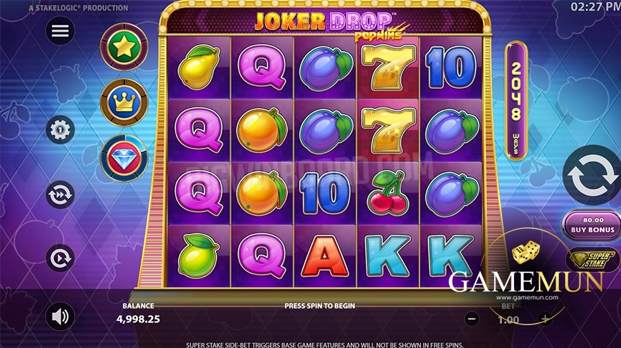Click the blue crown badge
This screenshot has width=621, height=348.
pyautogui.click(x=124, y=103)
